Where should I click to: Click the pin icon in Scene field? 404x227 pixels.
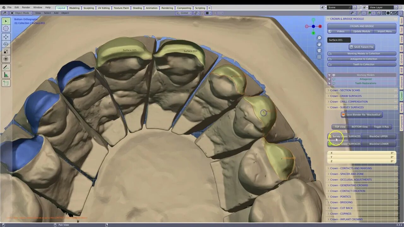tap(350, 7)
